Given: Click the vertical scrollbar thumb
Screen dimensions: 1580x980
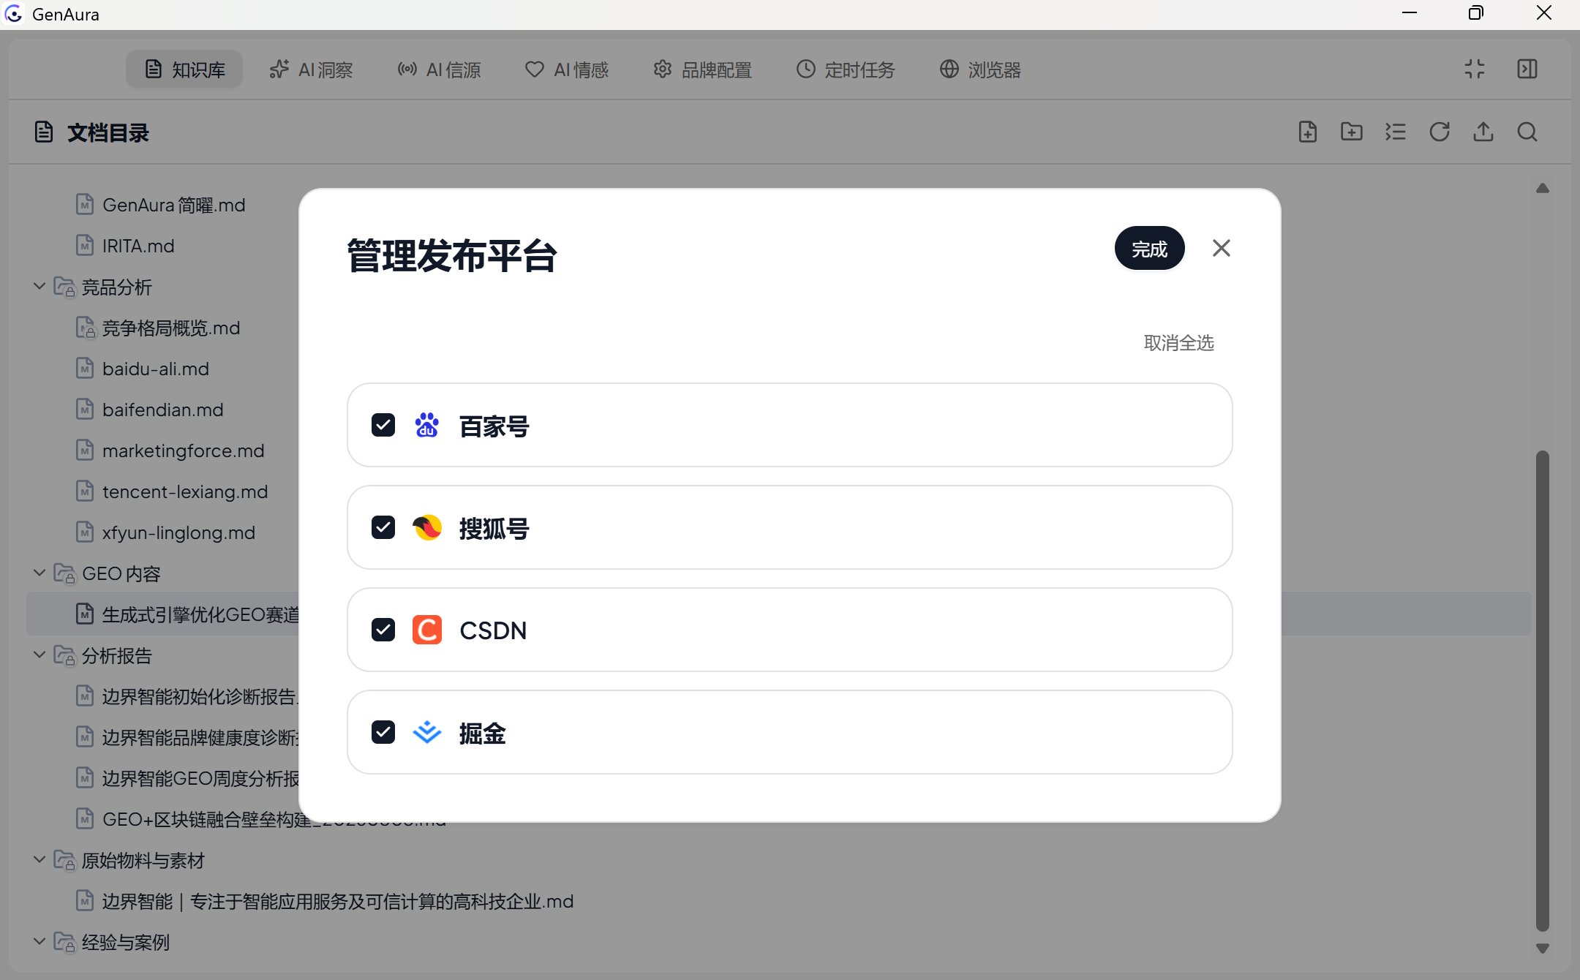Looking at the screenshot, I should 1543,691.
